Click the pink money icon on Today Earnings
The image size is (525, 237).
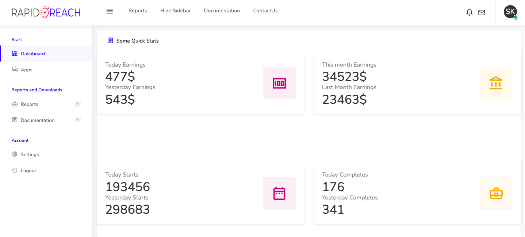coord(279,83)
